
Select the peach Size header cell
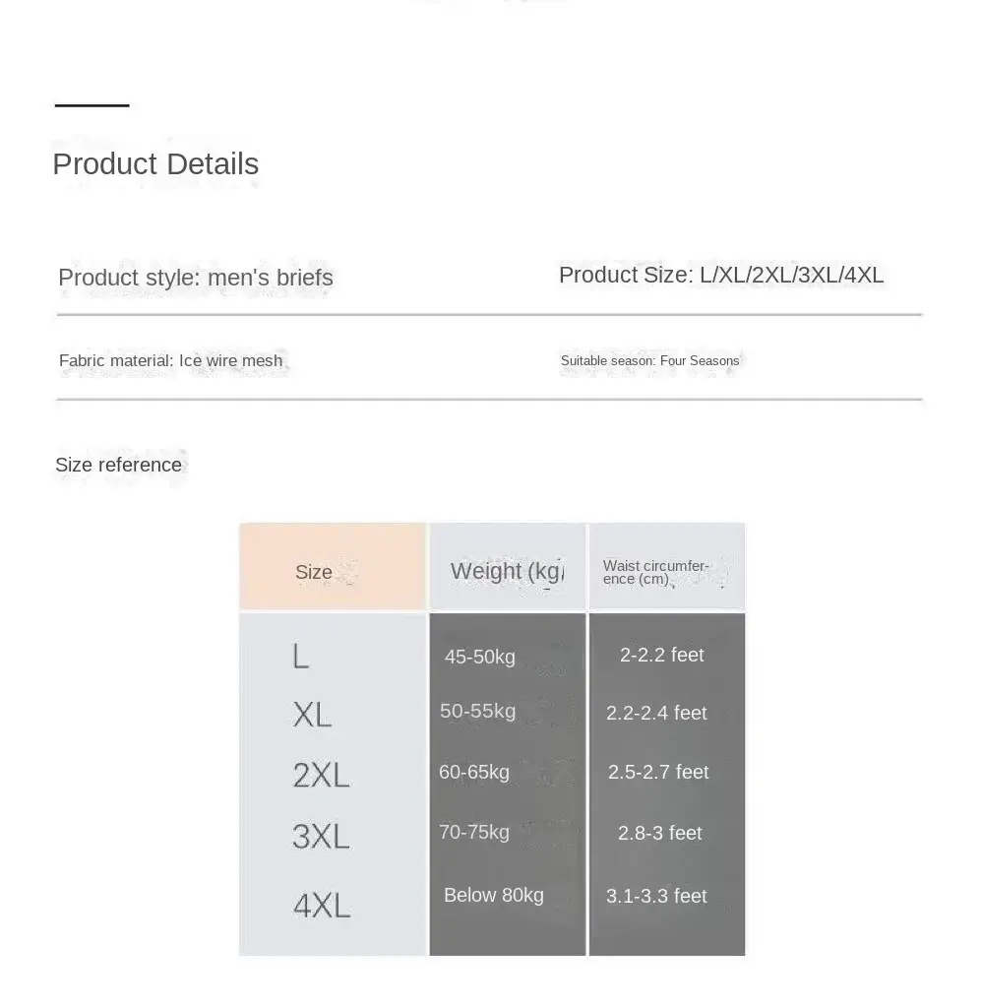click(333, 566)
